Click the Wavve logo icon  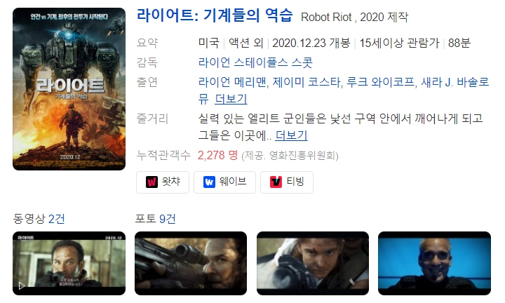[x=209, y=182]
